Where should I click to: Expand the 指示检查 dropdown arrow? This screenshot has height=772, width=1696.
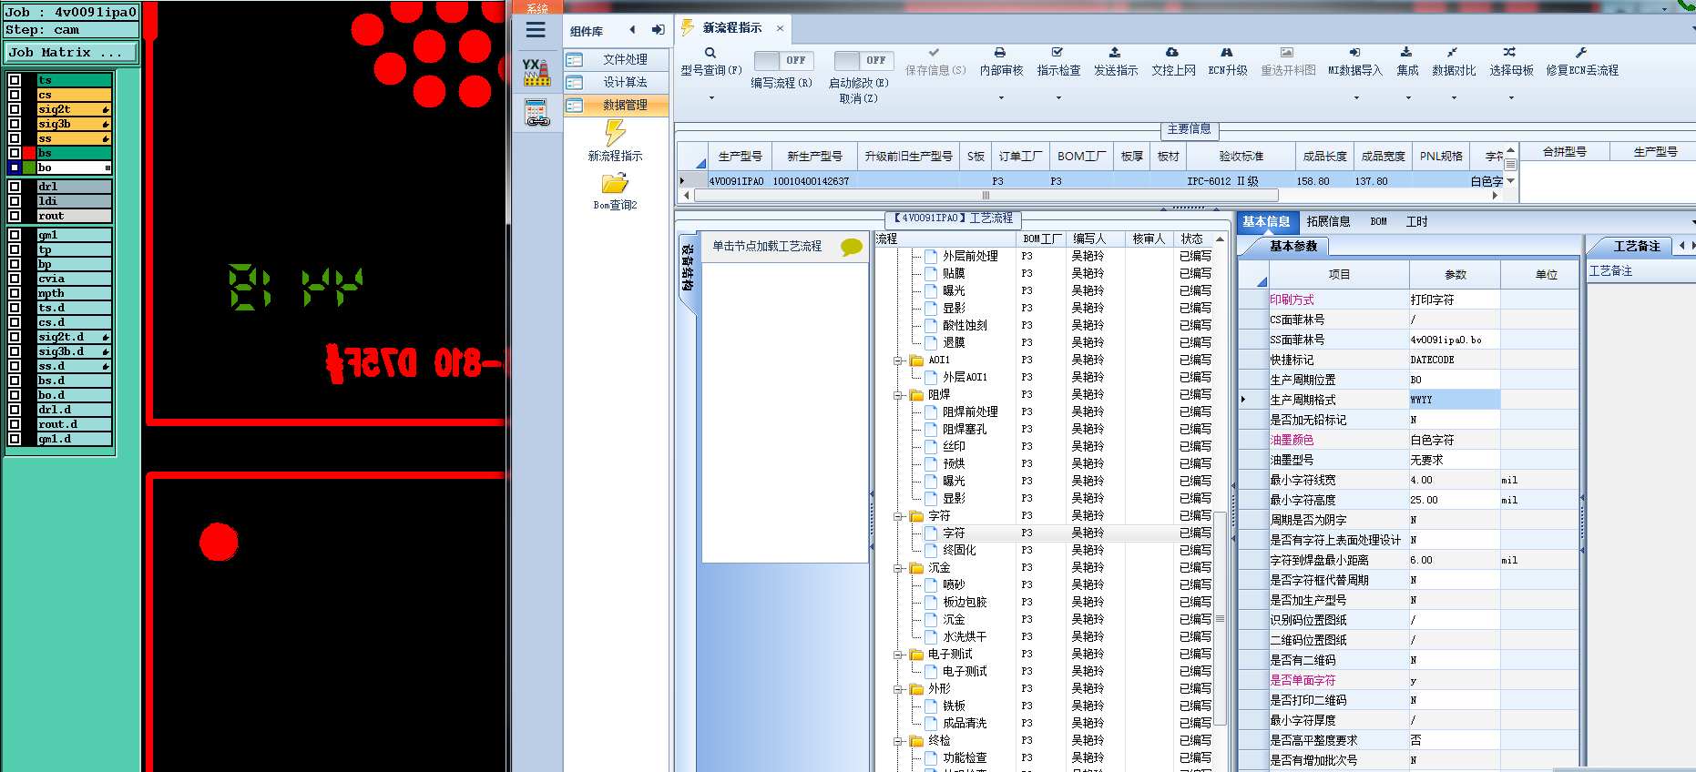tap(1058, 97)
